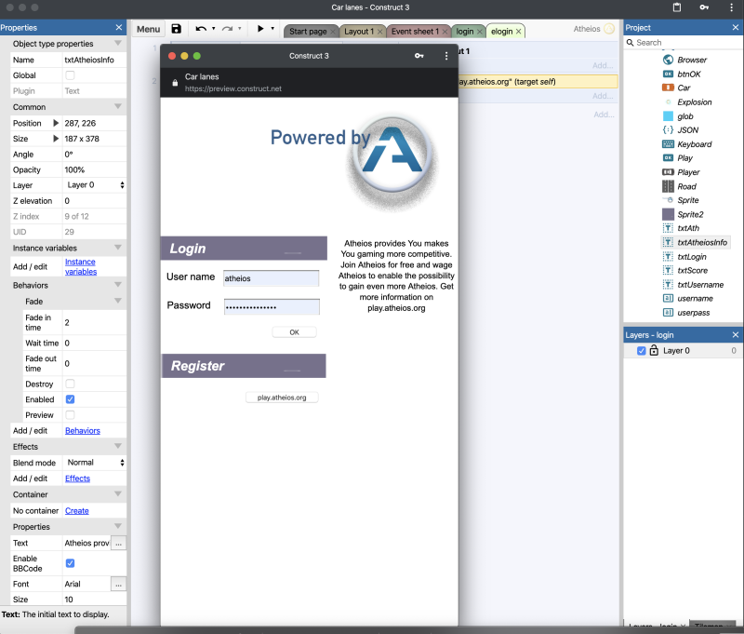The height and width of the screenshot is (634, 744).
Task: Click the key icon in main title bar
Action: [x=704, y=7]
